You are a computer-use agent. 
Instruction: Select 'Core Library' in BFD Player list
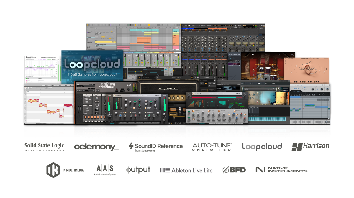click(234, 61)
